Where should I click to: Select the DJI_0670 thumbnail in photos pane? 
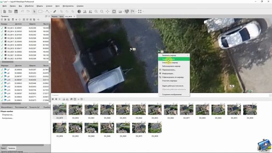pyautogui.click(x=59, y=111)
